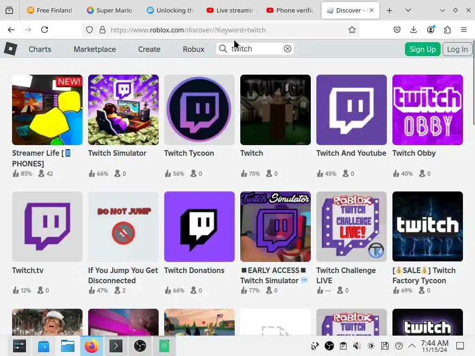
Task: Expand the list all tabs chevron
Action: point(408,10)
